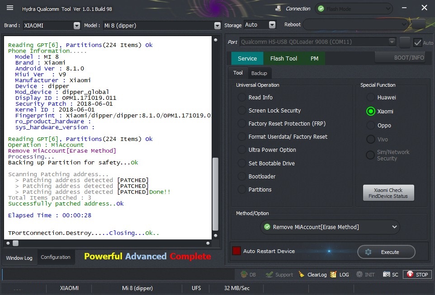435x295 pixels.
Task: Expand the Brand XIAOMI dropdown
Action: pyautogui.click(x=77, y=25)
